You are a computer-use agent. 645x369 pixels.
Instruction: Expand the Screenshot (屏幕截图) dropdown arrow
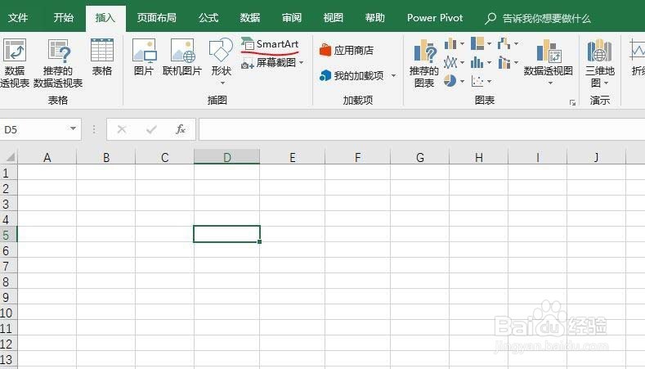[x=302, y=63]
